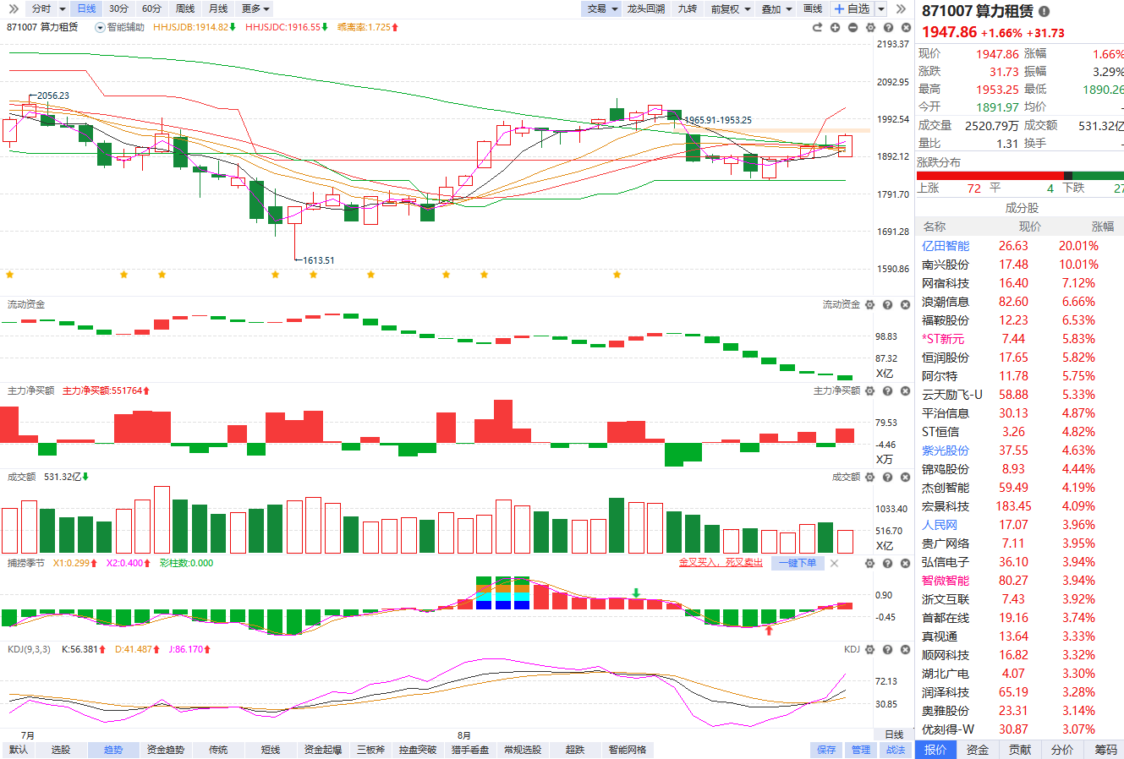This screenshot has width=1124, height=759.
Task: Open the 亿田智能 stock link
Action: click(946, 246)
